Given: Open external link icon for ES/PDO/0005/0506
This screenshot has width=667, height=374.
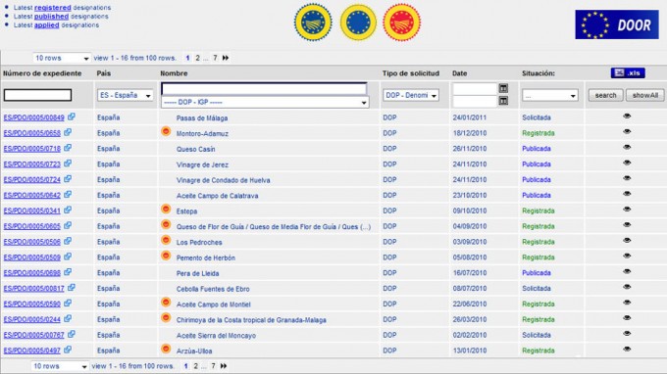Looking at the screenshot, I should [x=68, y=241].
